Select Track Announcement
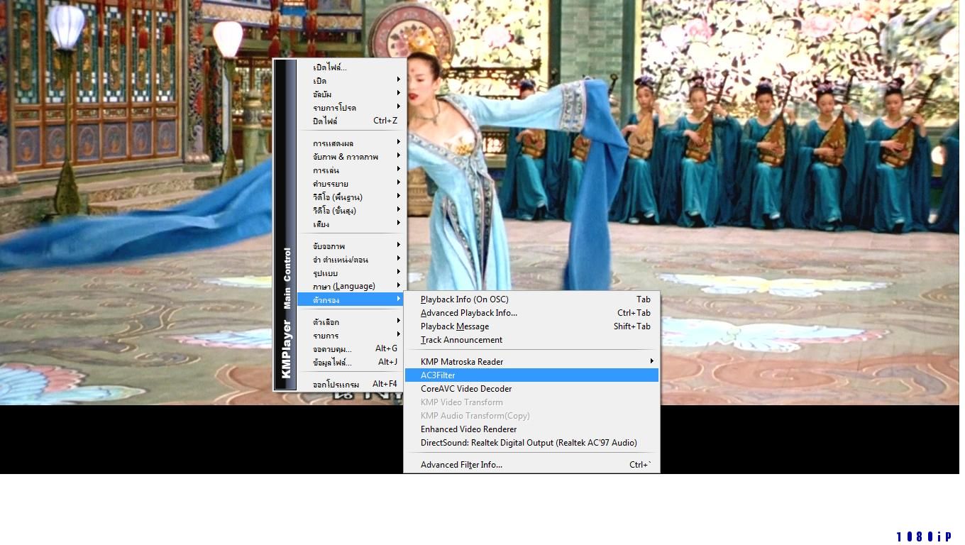The image size is (965, 545). 531,340
